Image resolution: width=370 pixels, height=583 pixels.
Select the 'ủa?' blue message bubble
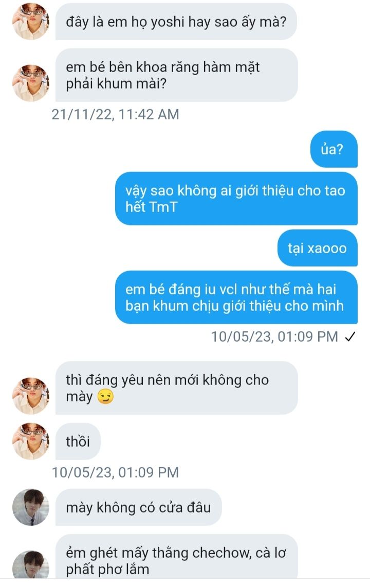[334, 149]
